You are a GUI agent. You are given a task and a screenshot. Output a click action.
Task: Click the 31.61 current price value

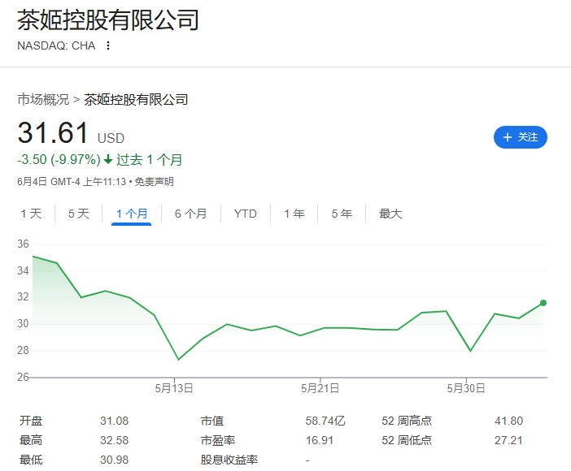click(x=53, y=132)
